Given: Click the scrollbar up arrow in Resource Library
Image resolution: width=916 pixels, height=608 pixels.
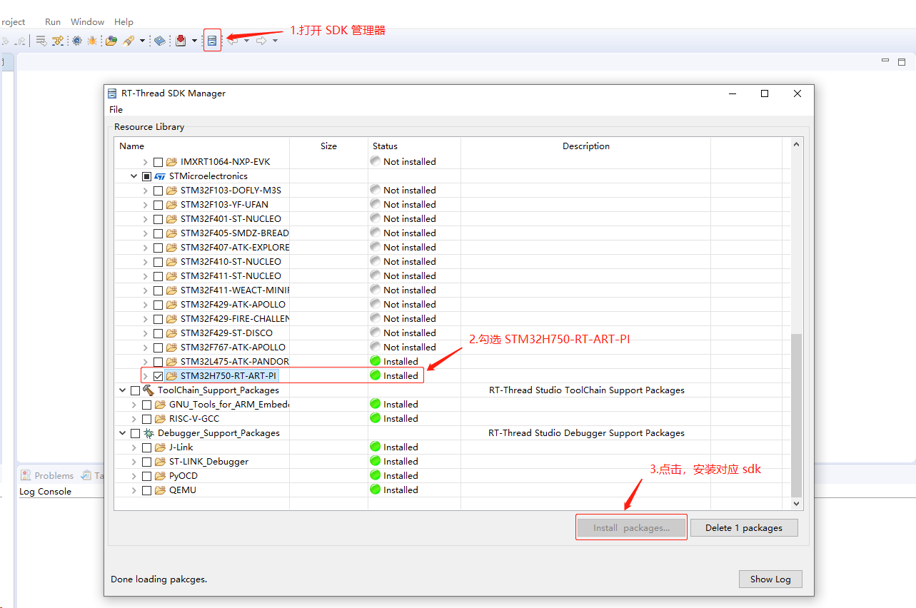Looking at the screenshot, I should [x=797, y=145].
